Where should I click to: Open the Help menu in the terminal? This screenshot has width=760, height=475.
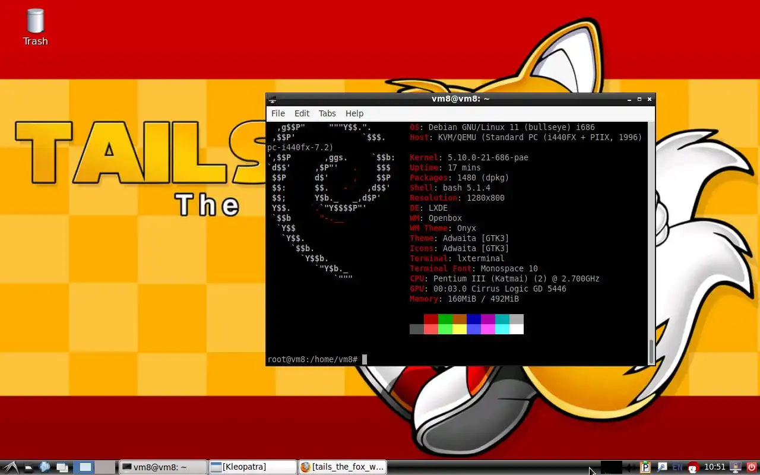point(354,113)
